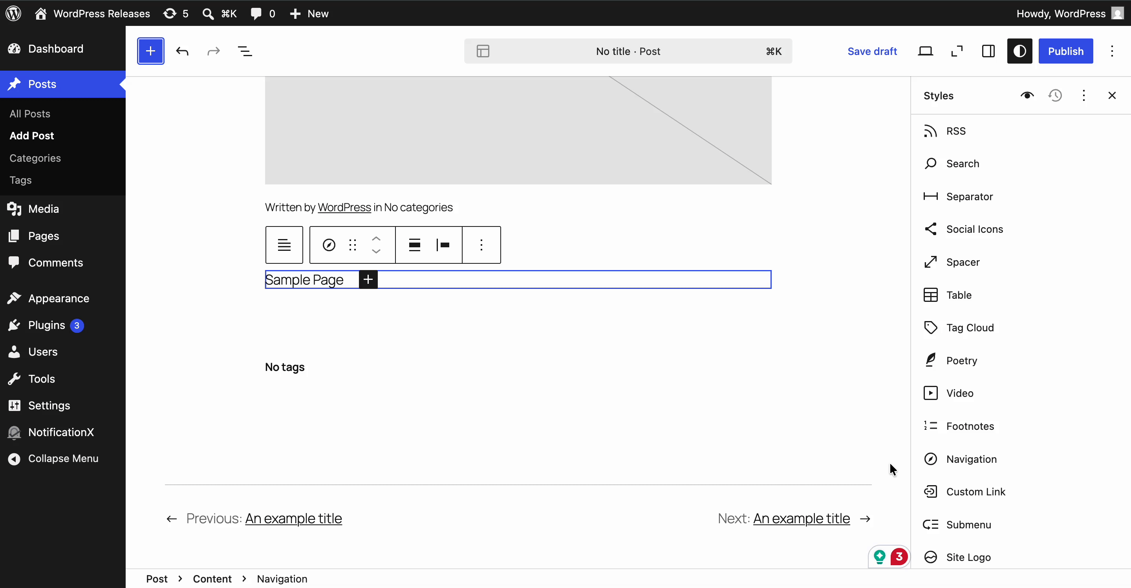Open the style revisions history icon
Viewport: 1131px width, 588px height.
tap(1056, 96)
